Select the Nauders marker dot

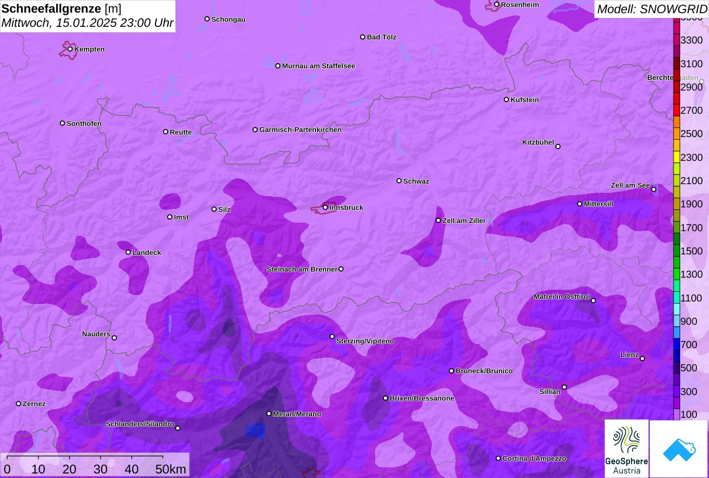[114, 338]
